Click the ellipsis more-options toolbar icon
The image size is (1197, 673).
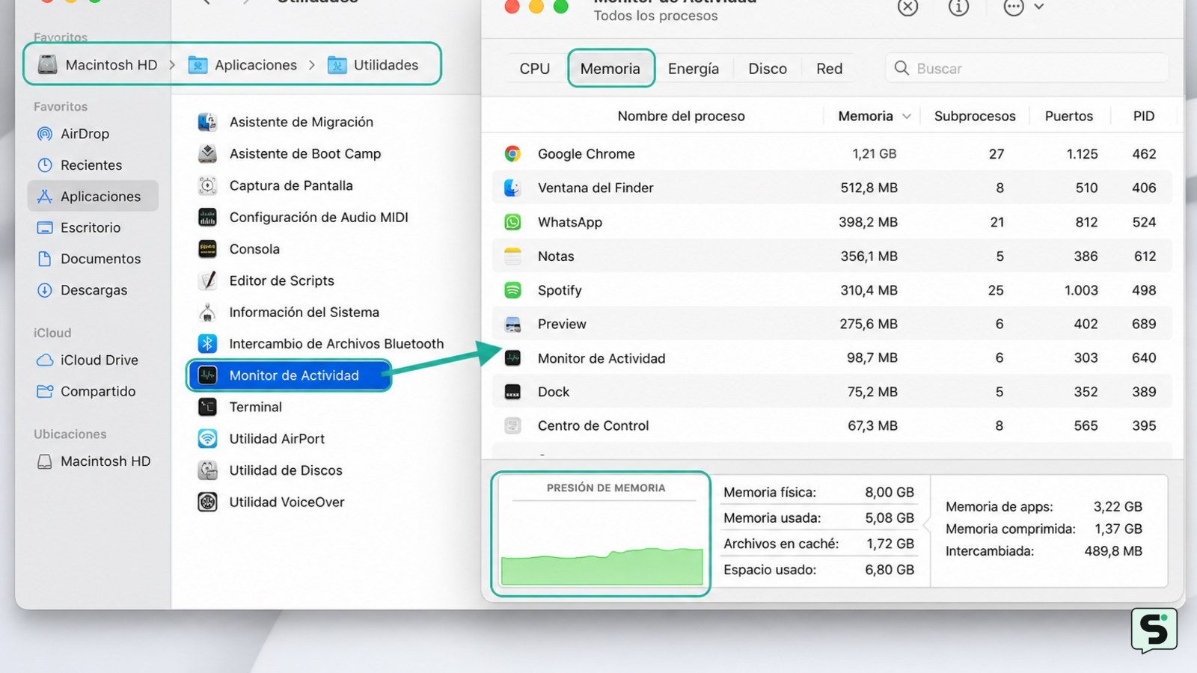point(1014,7)
